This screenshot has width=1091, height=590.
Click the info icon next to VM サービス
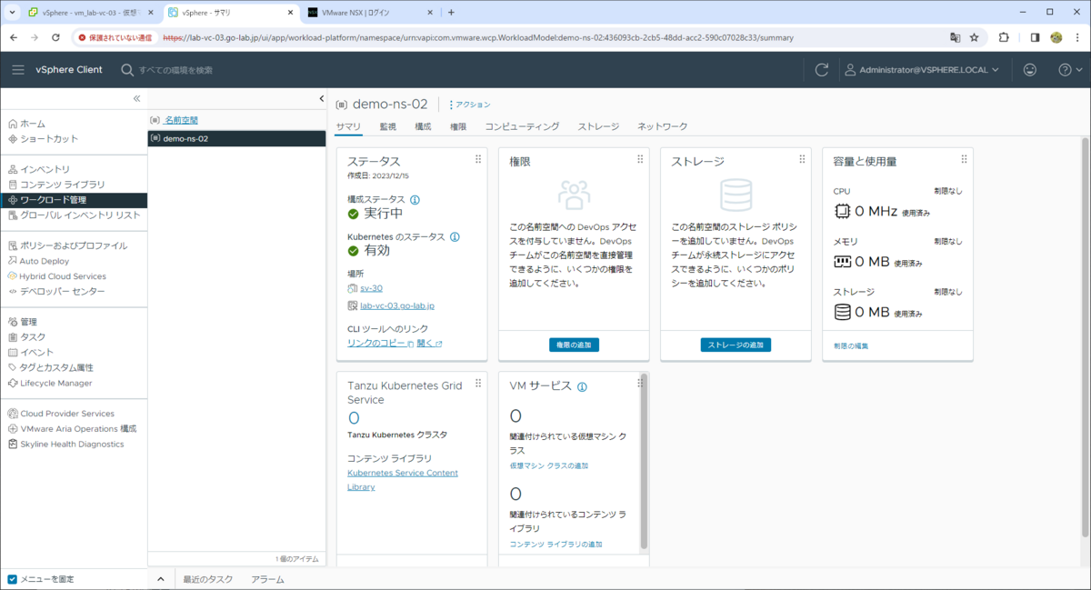pos(582,386)
